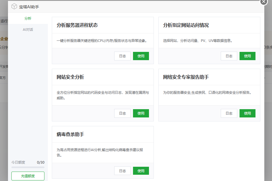Open 日志 for 分析服务器进程状态
The image size is (272, 181).
122,56
